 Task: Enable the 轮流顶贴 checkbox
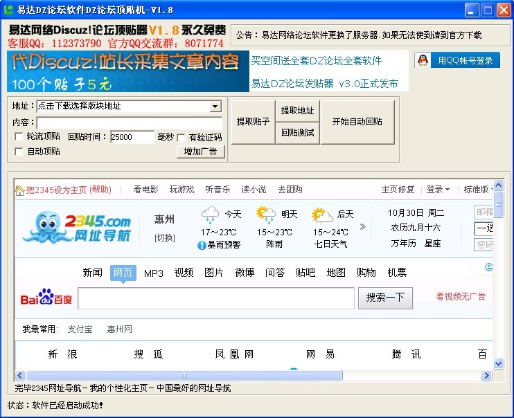pyautogui.click(x=18, y=137)
